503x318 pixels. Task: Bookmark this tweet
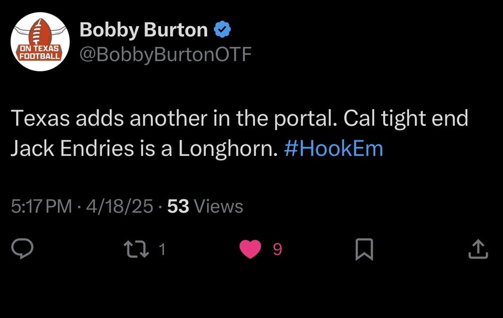tap(363, 250)
